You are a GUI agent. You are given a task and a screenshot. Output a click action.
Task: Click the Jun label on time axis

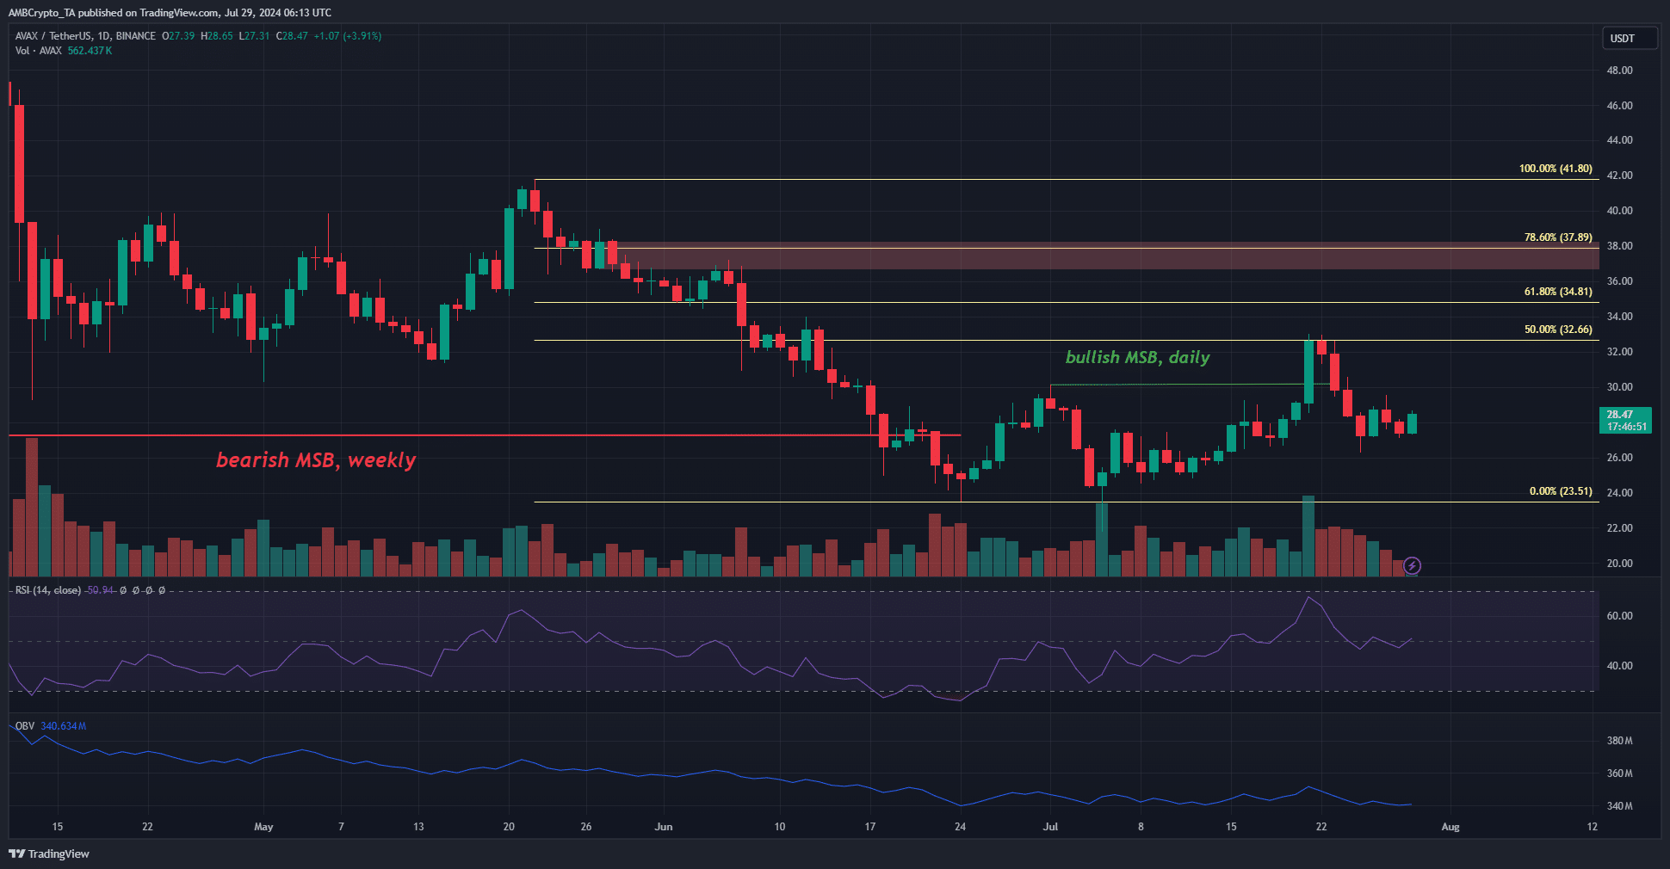(x=664, y=827)
